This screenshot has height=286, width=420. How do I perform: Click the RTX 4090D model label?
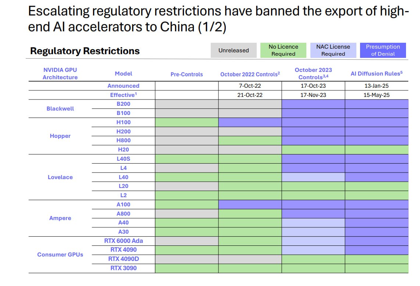[x=123, y=259]
